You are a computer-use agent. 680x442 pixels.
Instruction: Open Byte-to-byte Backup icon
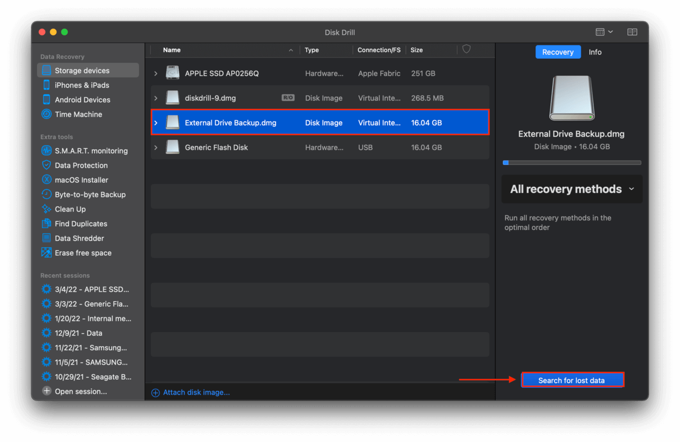coord(47,195)
